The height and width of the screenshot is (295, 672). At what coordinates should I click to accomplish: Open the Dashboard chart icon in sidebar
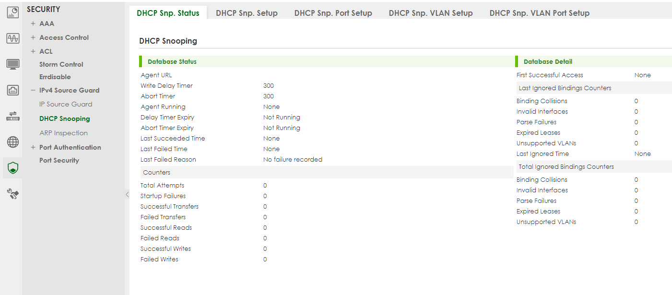(x=13, y=12)
